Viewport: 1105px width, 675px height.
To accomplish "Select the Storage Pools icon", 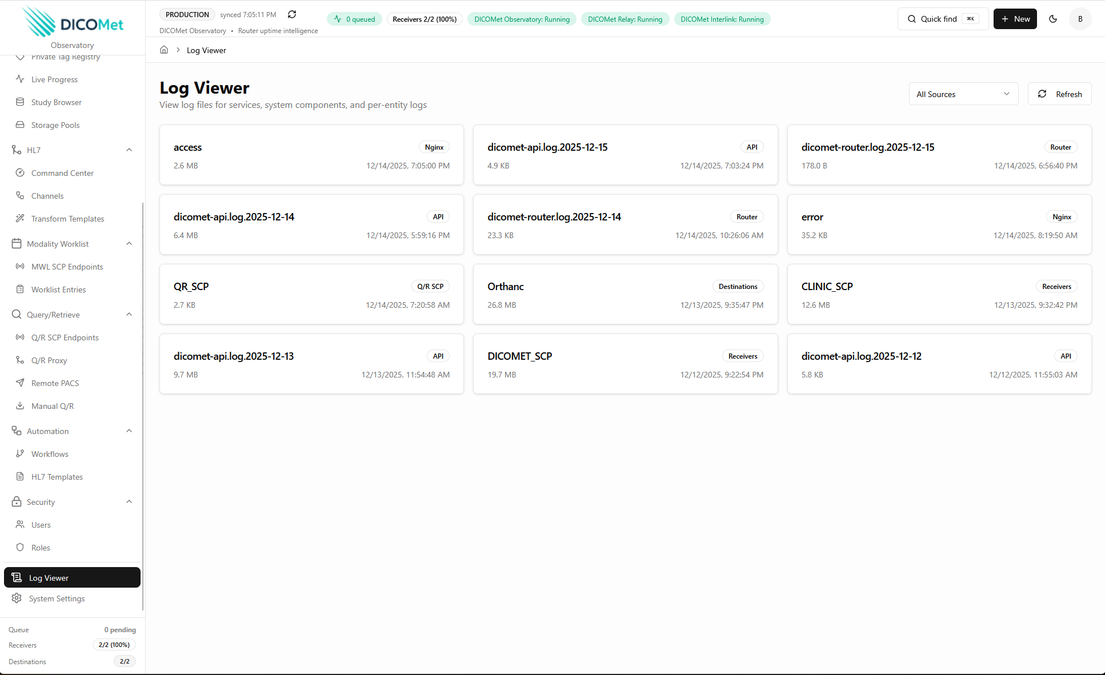I will (21, 124).
